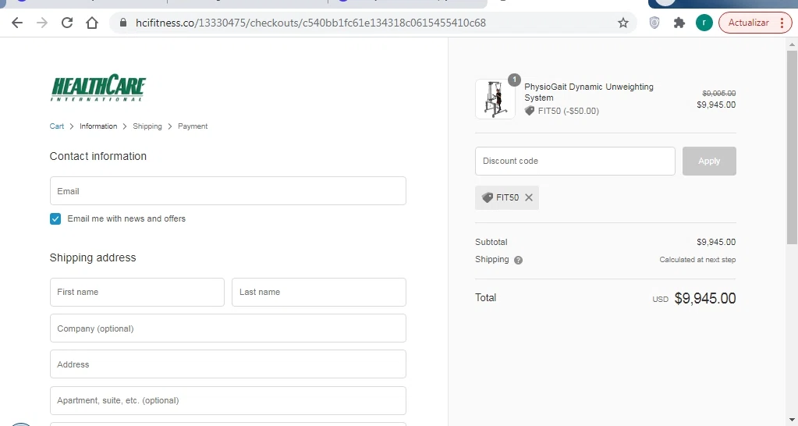Focus the Email input field
Screen dimensions: 798x426
[228, 191]
